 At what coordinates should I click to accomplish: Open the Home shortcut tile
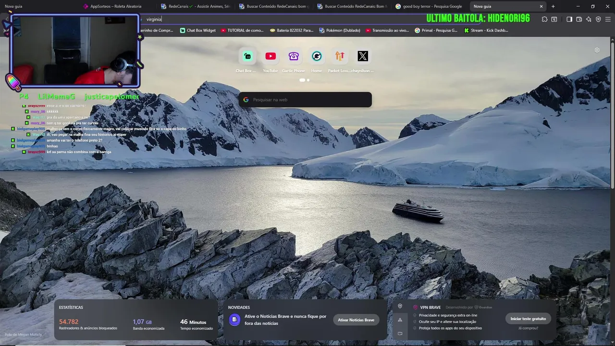point(317,56)
